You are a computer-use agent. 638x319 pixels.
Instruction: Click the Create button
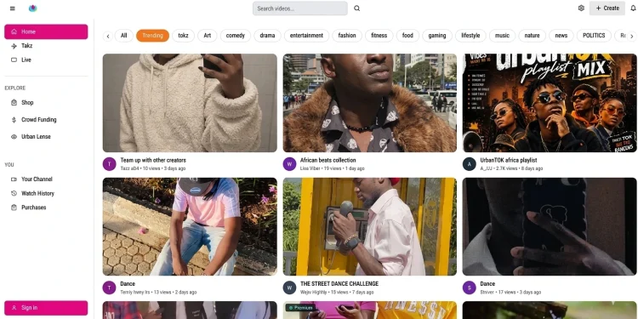tap(607, 9)
